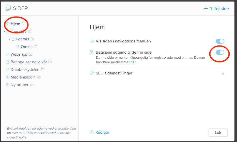Click the lock icon next to Tom side
This screenshot has height=142, width=237.
[x=30, y=31]
